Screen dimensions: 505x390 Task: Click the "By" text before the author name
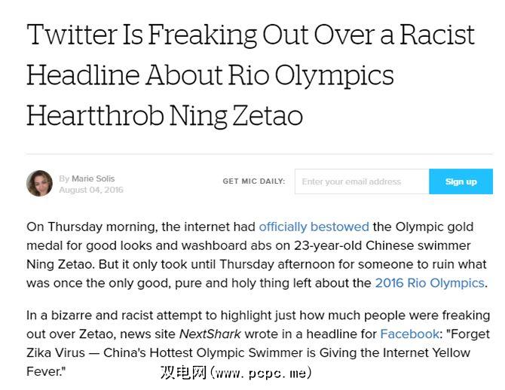[64, 178]
